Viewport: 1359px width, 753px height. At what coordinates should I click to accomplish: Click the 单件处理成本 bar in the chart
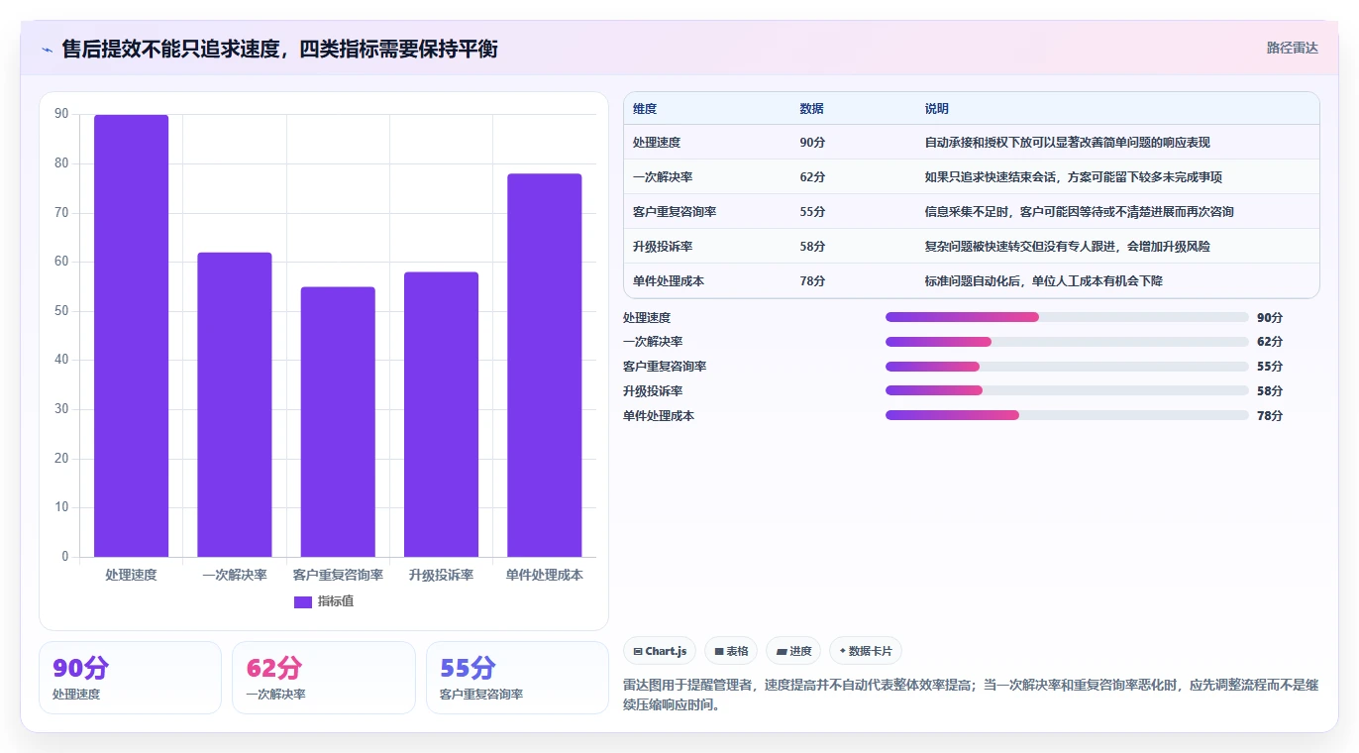tap(545, 366)
